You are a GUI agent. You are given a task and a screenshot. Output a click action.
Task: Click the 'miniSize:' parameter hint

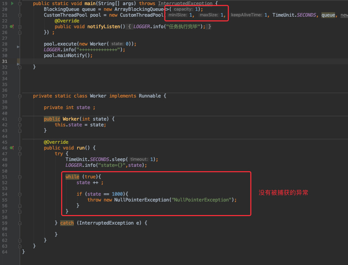point(177,15)
